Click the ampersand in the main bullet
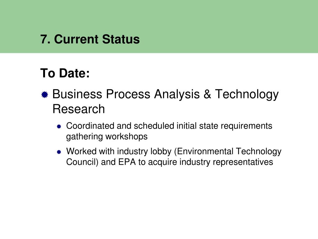The image size is (318, 239). (x=207, y=94)
